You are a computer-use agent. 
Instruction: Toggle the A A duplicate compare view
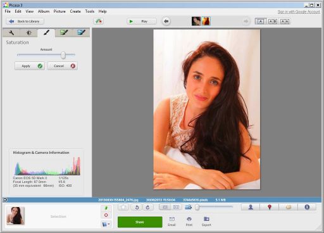(x=285, y=22)
